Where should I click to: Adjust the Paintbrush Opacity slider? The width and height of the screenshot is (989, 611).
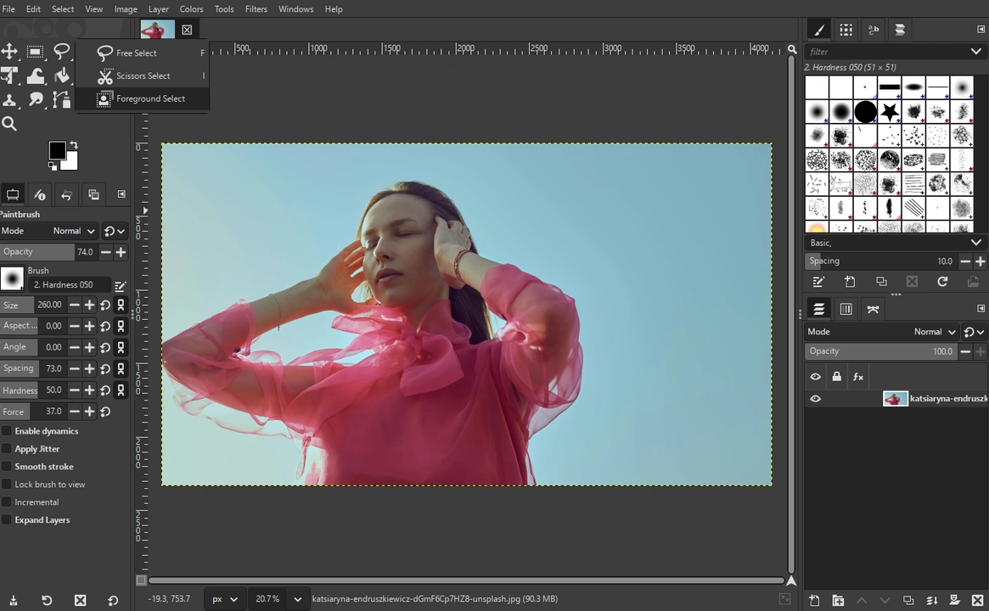point(48,251)
